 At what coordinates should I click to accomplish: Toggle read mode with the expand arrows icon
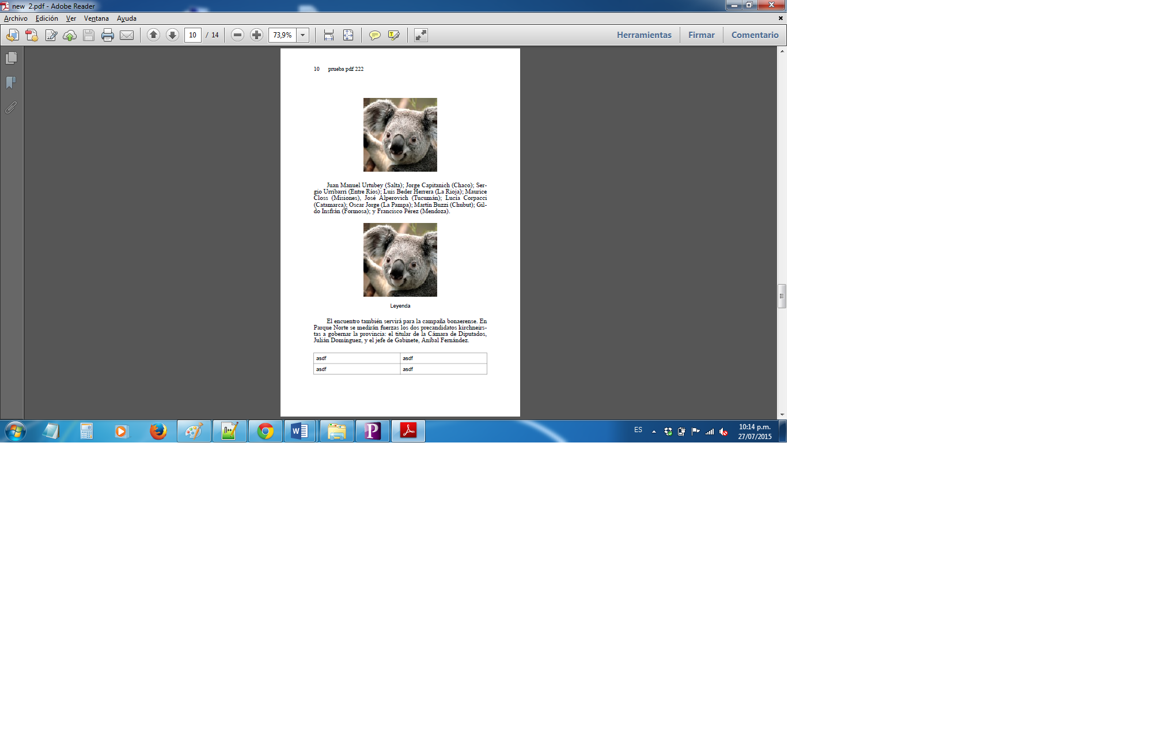coord(421,35)
